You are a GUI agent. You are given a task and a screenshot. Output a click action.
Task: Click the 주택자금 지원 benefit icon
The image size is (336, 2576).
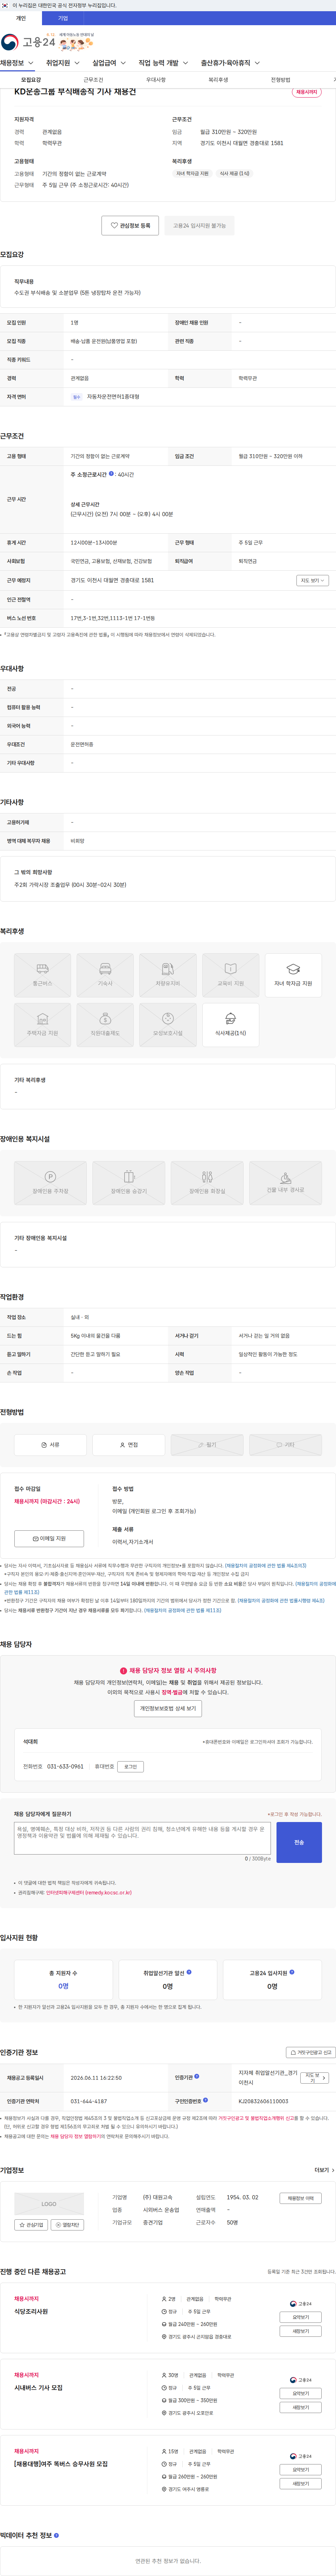[42, 1025]
